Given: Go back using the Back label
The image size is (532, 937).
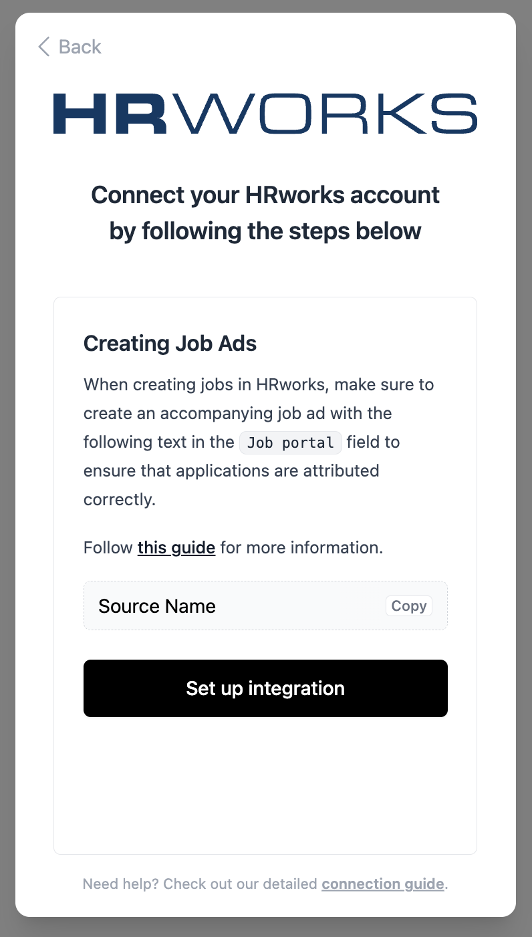Looking at the screenshot, I should coord(80,47).
